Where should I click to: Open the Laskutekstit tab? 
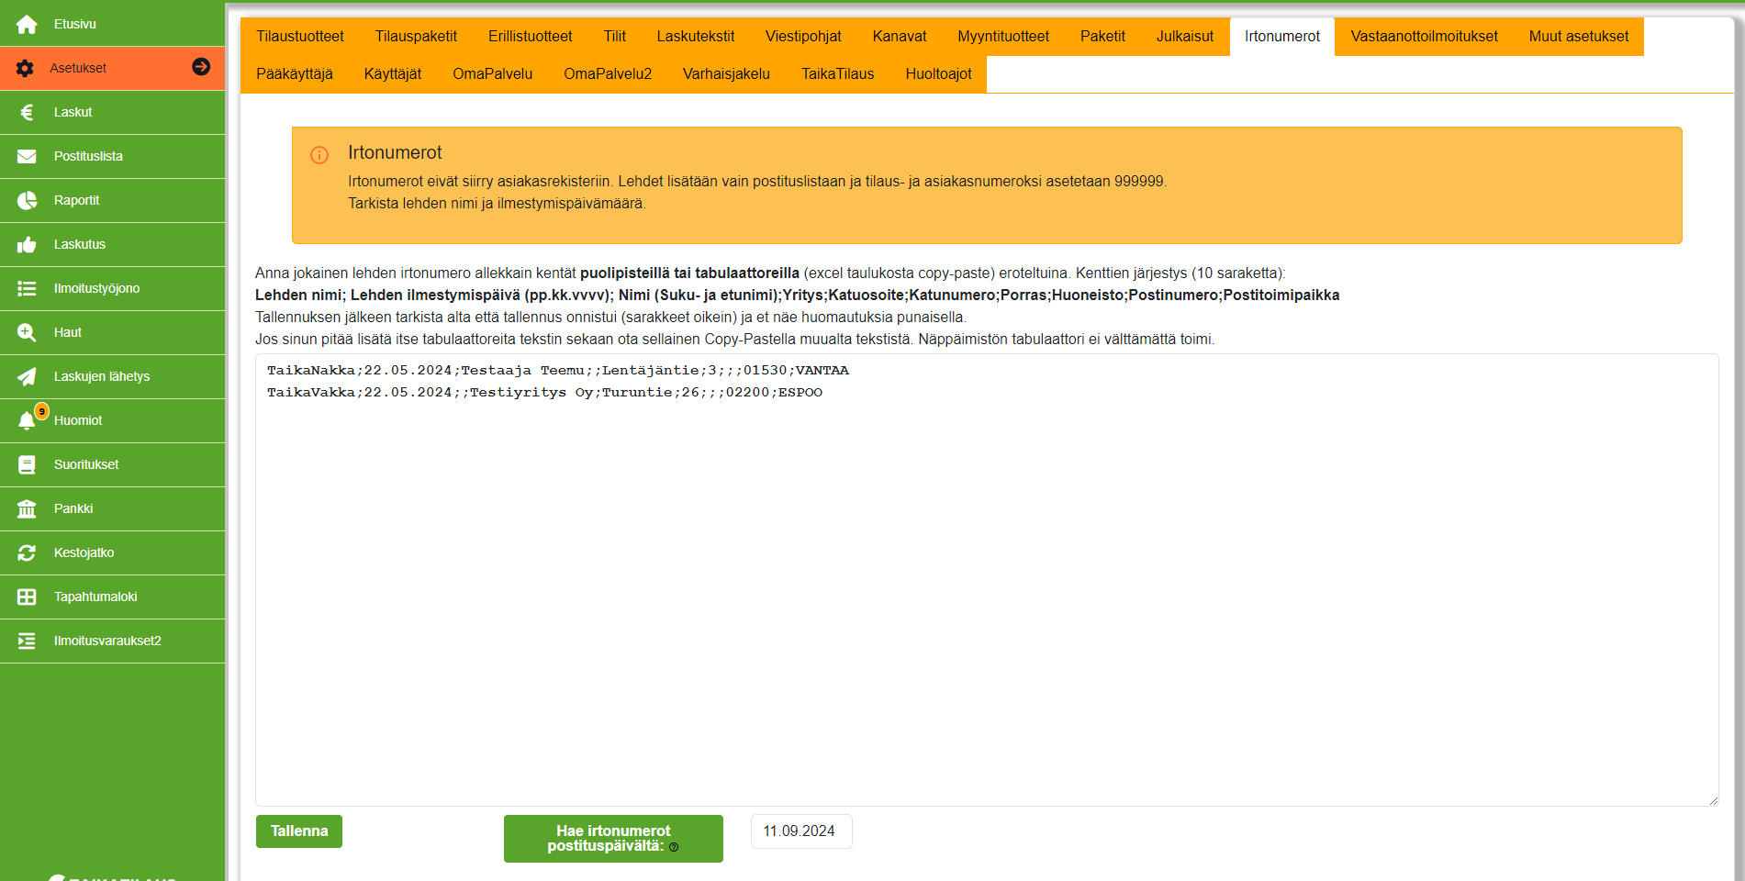pos(696,37)
